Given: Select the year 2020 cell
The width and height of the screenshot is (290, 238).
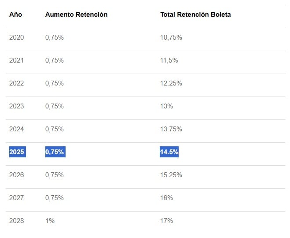Looking at the screenshot, I should [x=16, y=37].
